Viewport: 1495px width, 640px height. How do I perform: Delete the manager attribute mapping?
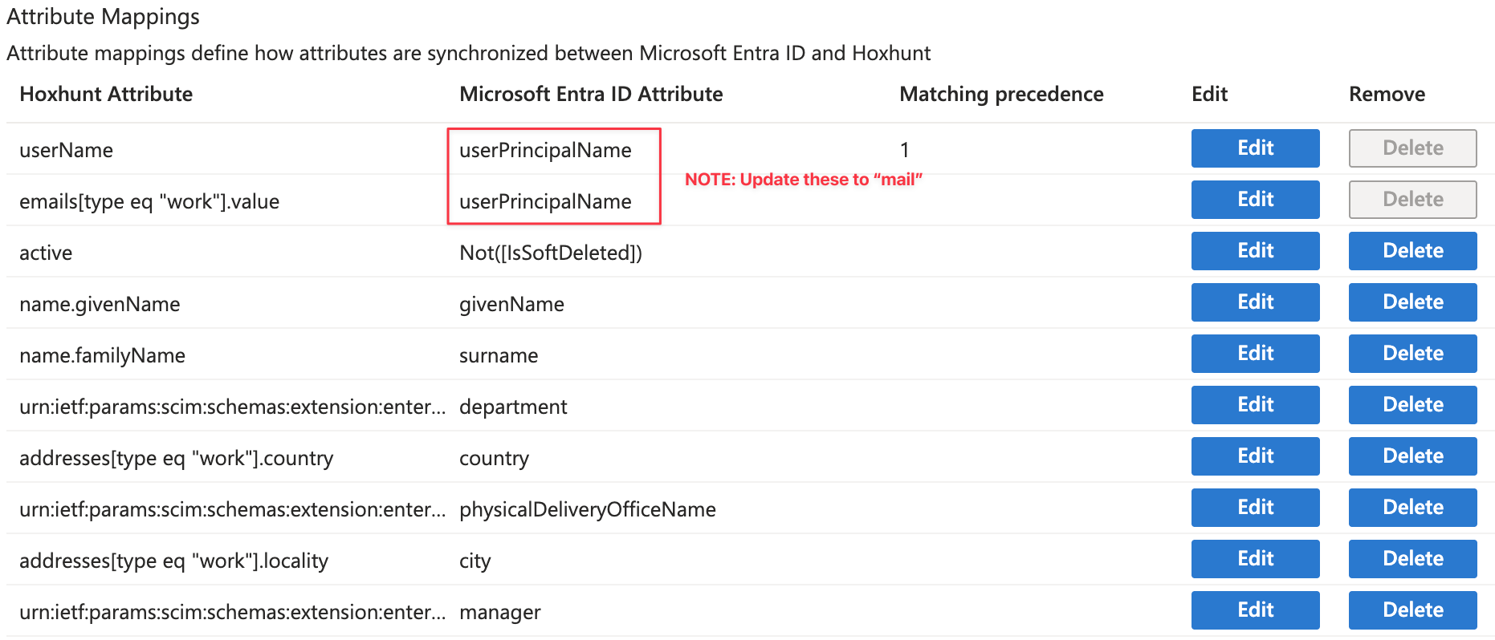pos(1412,610)
